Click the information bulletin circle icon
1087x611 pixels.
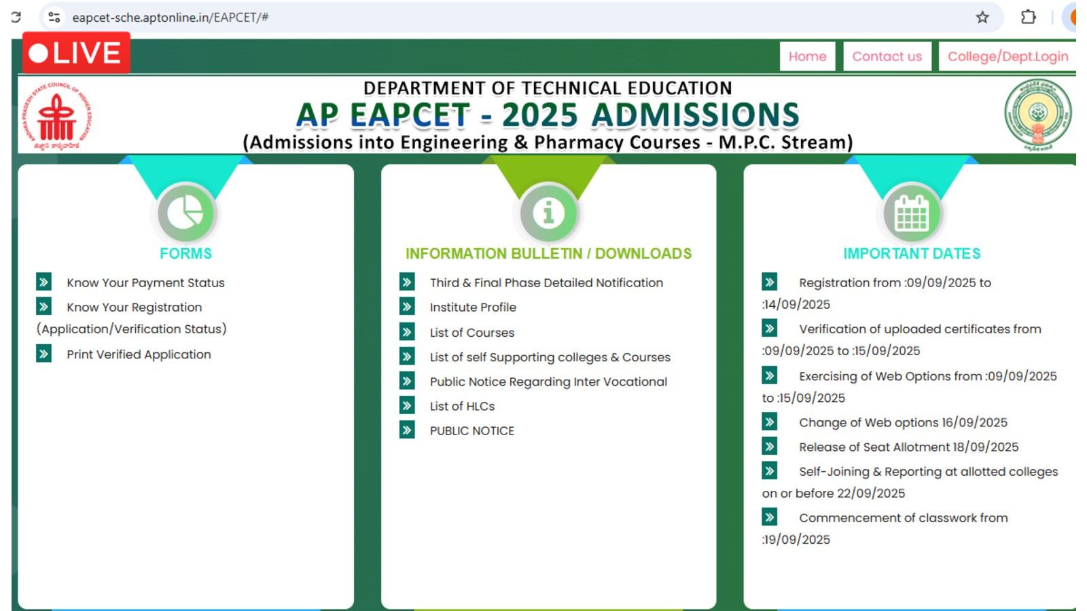548,213
